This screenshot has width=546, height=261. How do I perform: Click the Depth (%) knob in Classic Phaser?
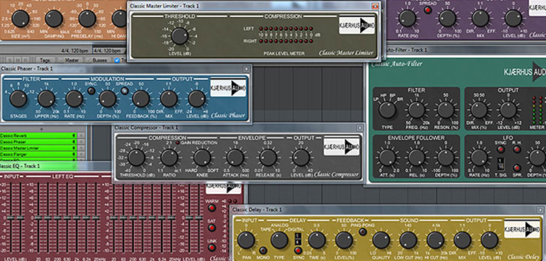[x=107, y=99]
